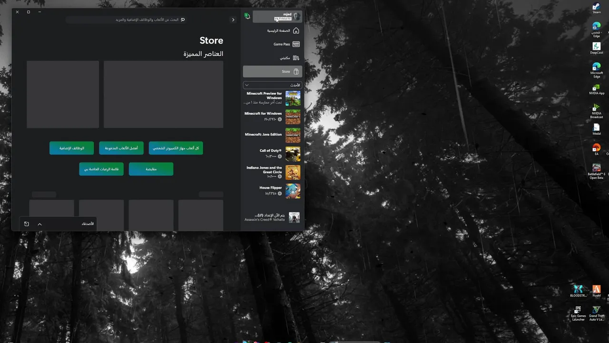Open the شخصي Edge desktop shortcut
The image size is (609, 343).
(596, 29)
